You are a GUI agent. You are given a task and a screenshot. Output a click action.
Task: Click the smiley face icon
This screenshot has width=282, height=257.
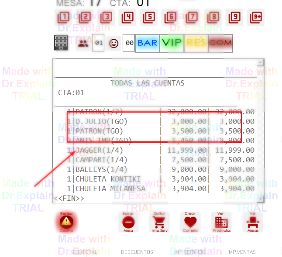(114, 43)
